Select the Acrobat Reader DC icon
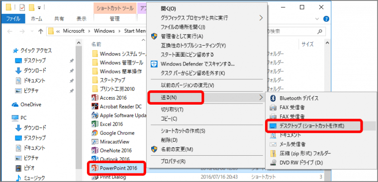Screen dimensions: 378x182 click(95, 107)
